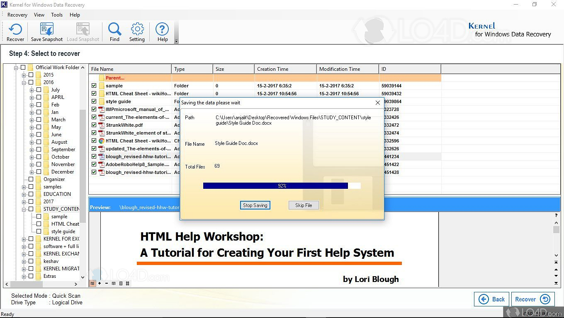The image size is (564, 318).
Task: Click the Load Snapshot toolbar icon
Action: point(83,32)
